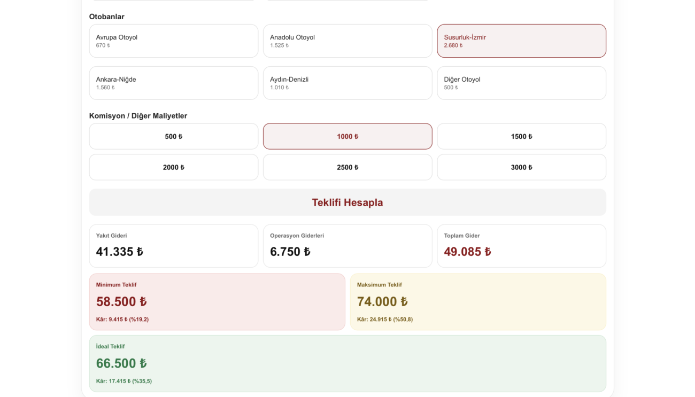Click the Maksimum Teklif amount 74.000 ₺

382,302
